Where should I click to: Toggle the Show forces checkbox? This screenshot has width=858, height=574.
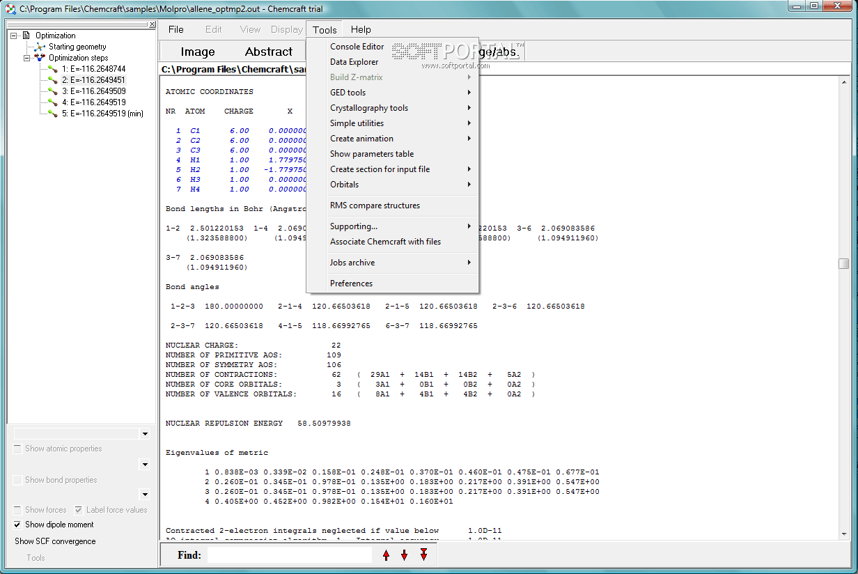[18, 510]
